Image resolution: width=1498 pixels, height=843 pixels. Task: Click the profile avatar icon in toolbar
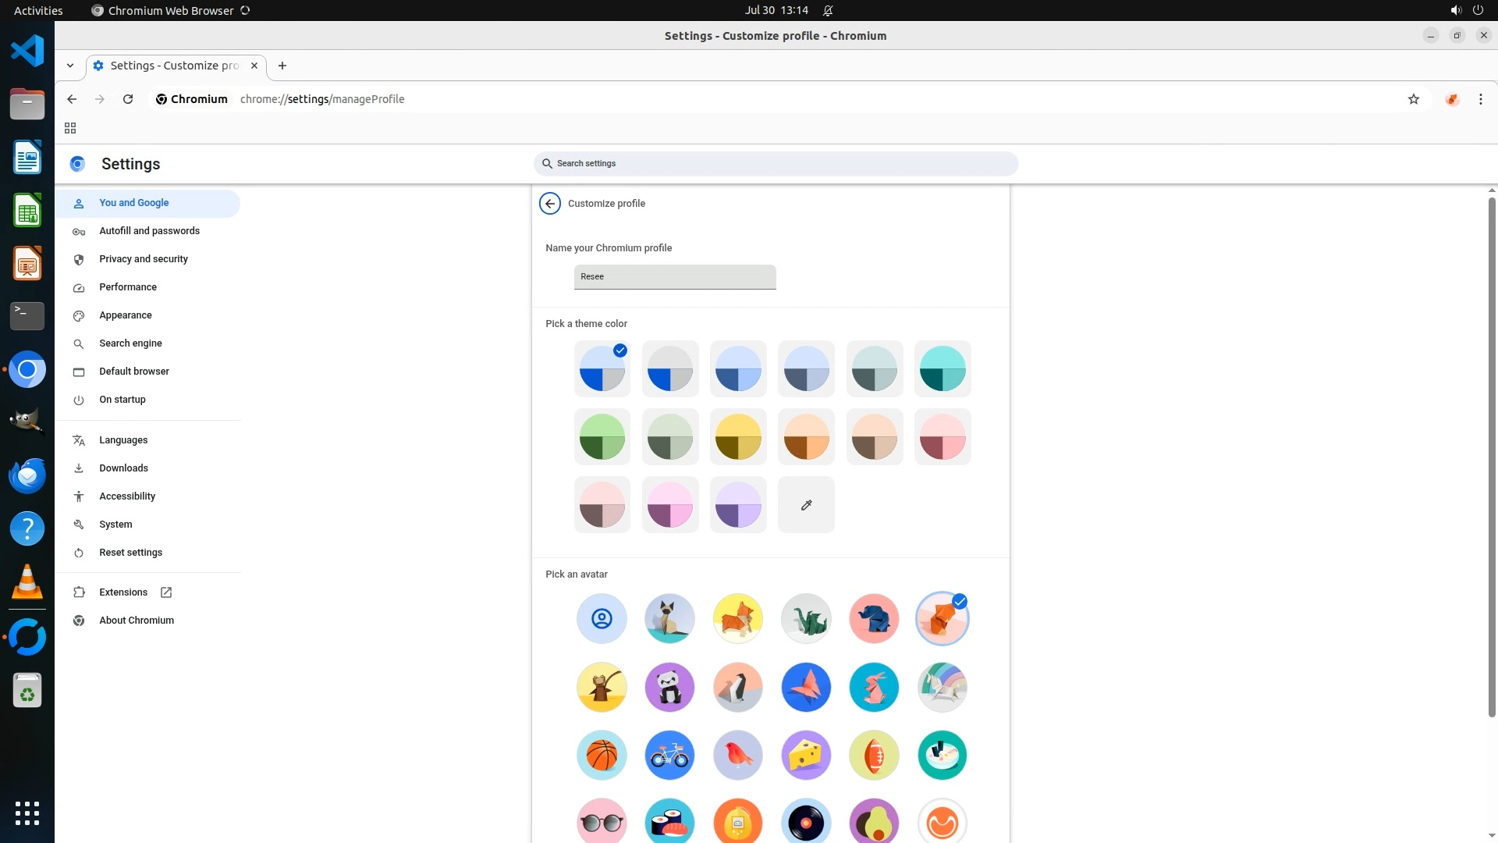pyautogui.click(x=1451, y=99)
